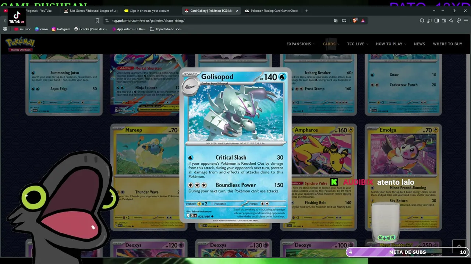
Task: Click the "Golisopod" card name
Action: point(217,77)
